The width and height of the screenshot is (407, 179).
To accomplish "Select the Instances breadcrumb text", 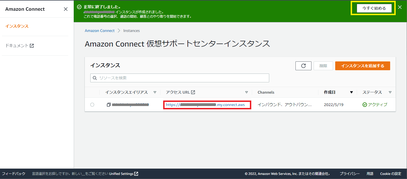I will click(131, 31).
